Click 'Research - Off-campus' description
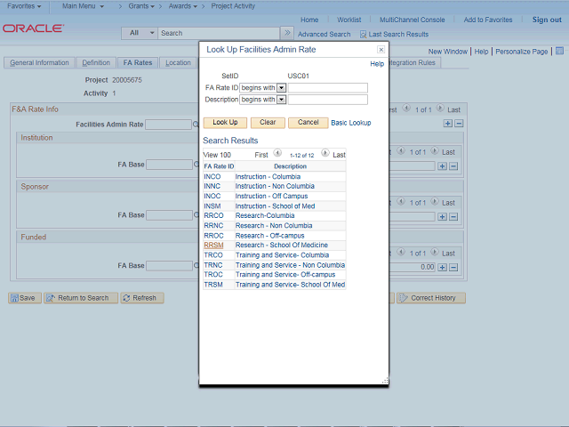Image resolution: width=569 pixels, height=427 pixels. 270,236
